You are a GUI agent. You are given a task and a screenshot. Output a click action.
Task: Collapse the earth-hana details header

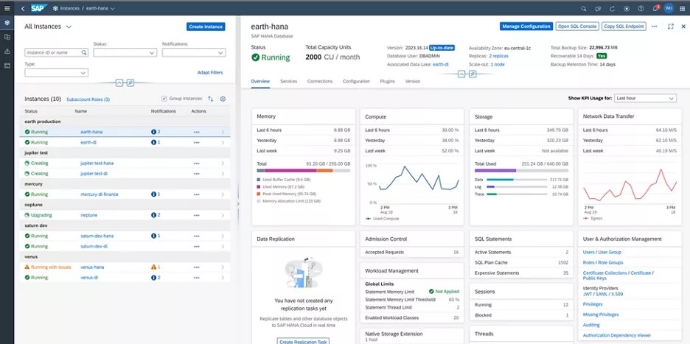click(461, 74)
